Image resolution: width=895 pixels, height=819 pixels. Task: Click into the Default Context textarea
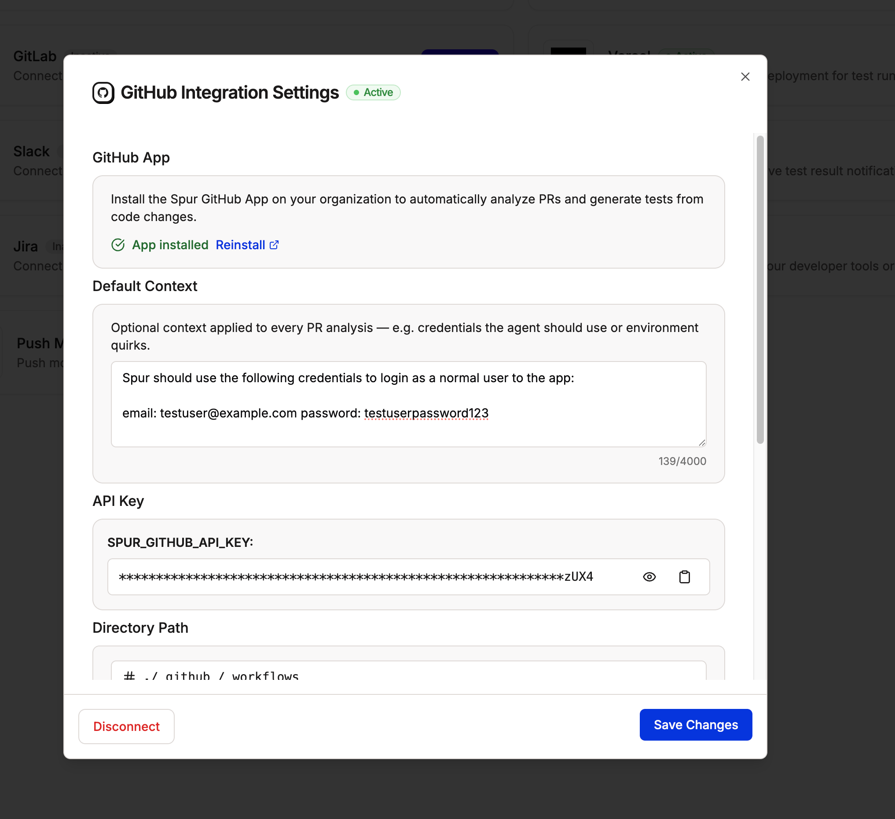coord(408,404)
